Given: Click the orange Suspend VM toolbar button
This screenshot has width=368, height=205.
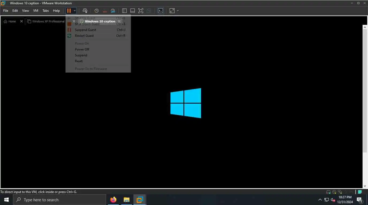Looking at the screenshot, I should click(x=69, y=11).
